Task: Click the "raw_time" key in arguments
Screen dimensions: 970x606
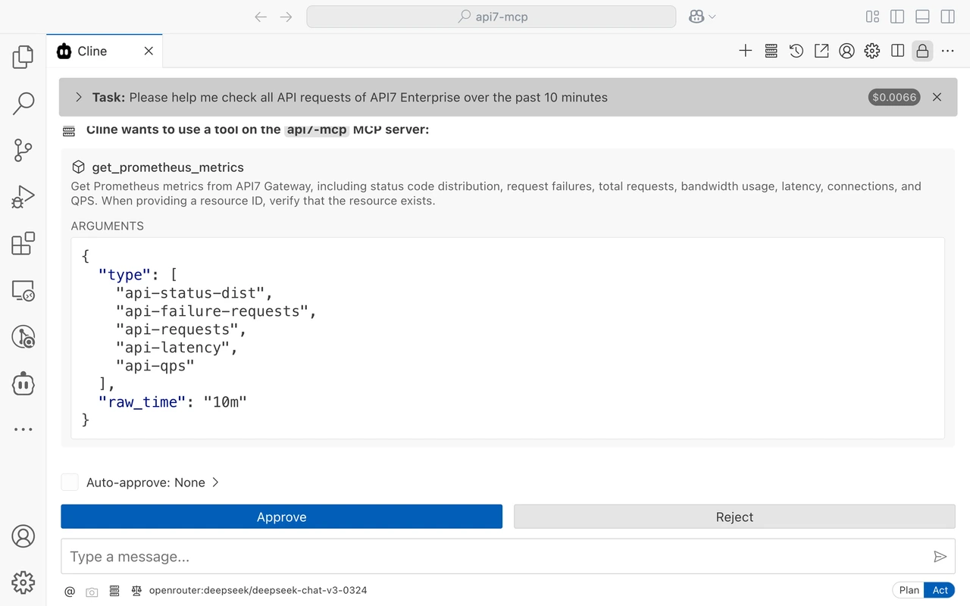Action: point(142,402)
